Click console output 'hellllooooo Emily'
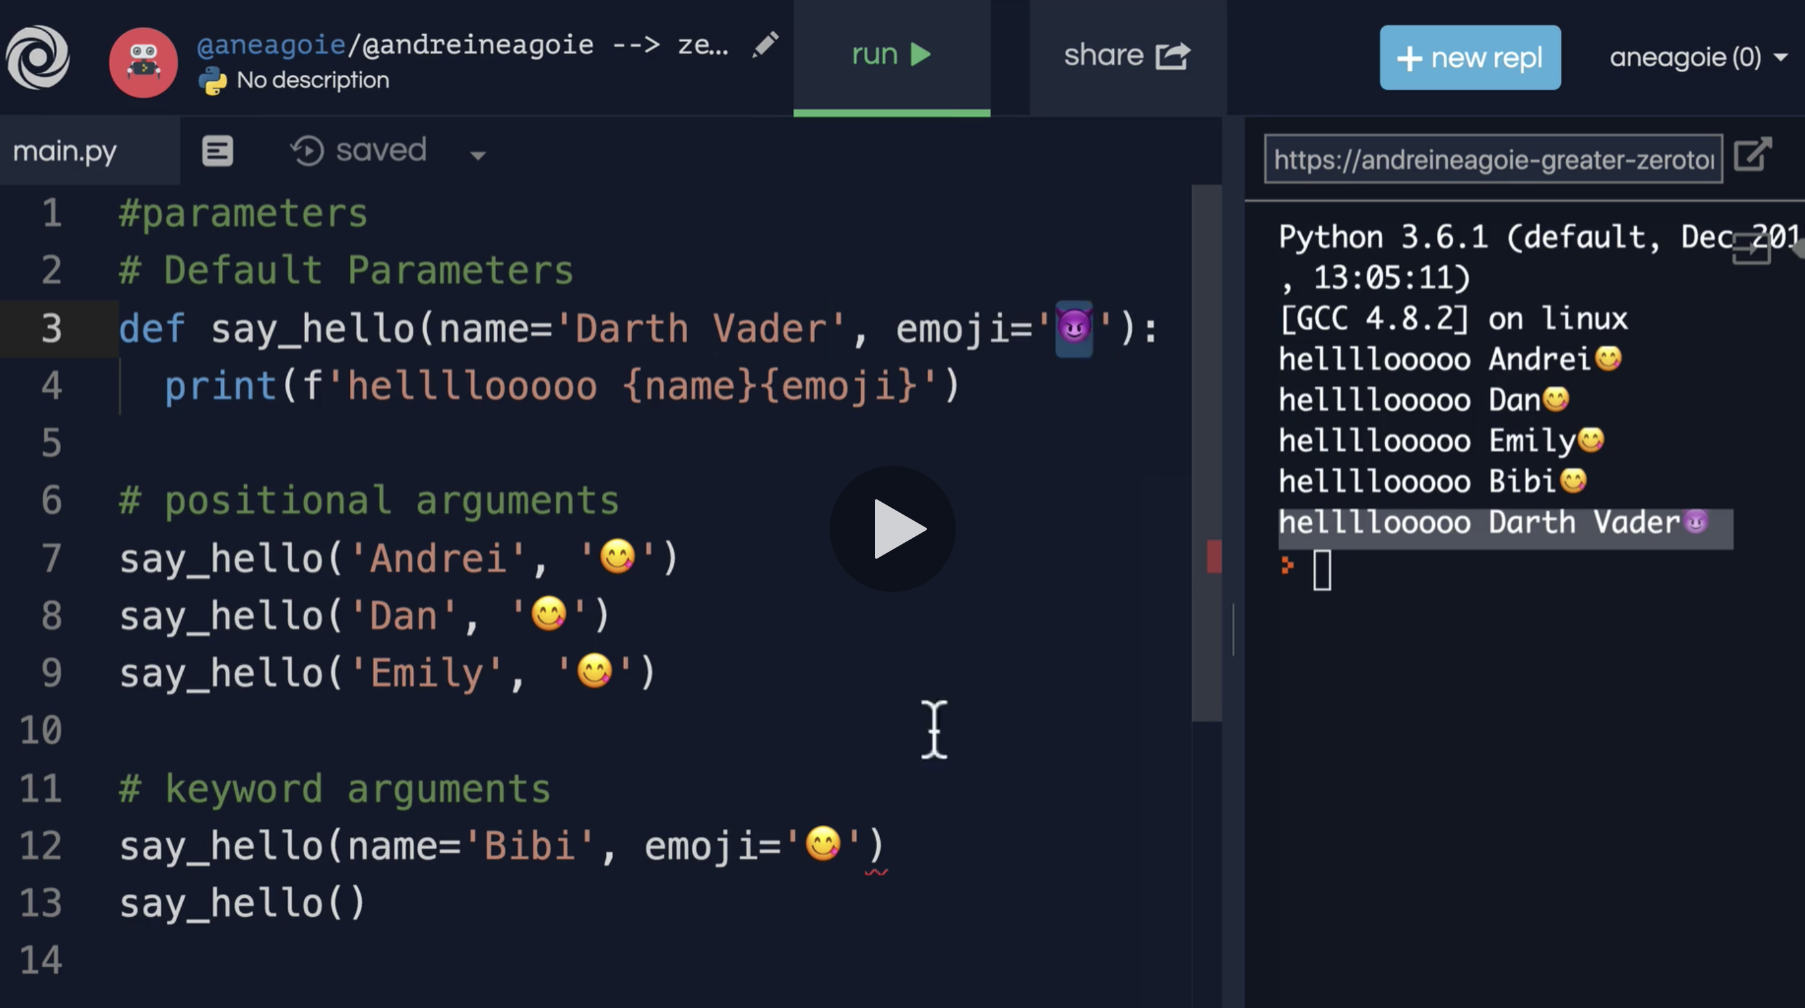 pos(1442,440)
